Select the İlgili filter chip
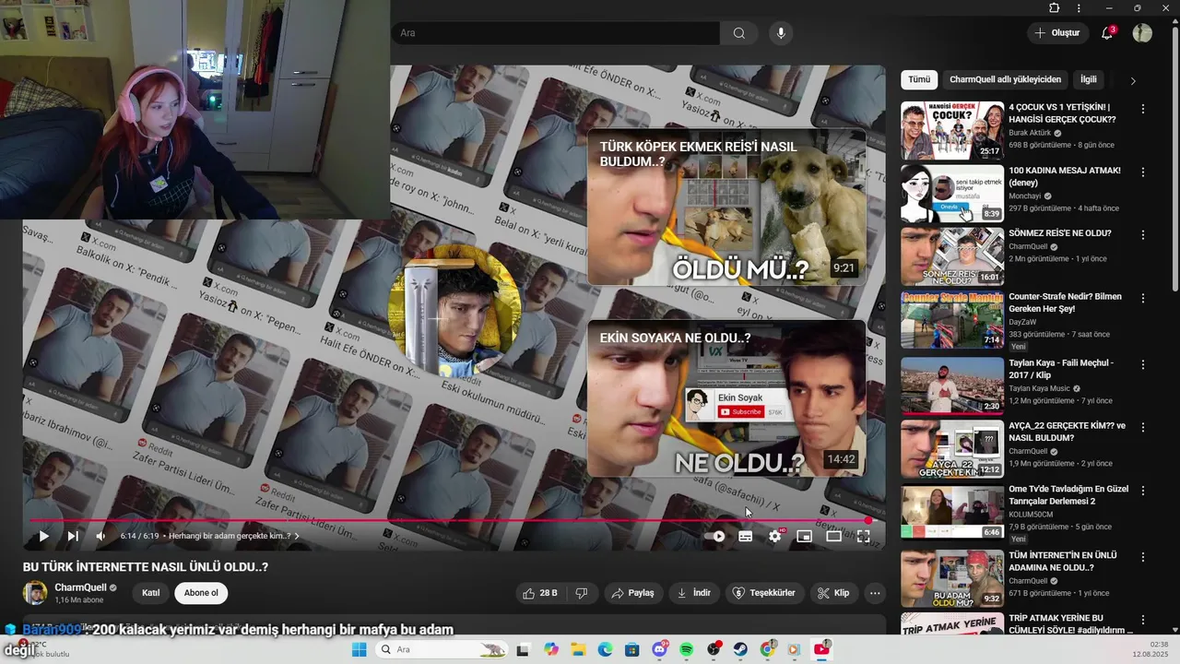1180x664 pixels. 1089,79
